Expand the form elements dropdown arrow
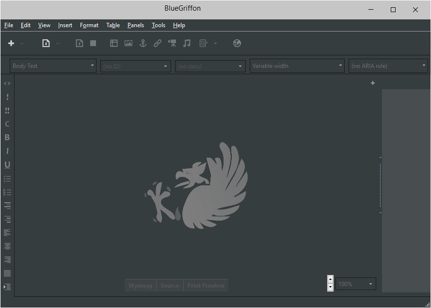This screenshot has width=431, height=308. click(215, 44)
